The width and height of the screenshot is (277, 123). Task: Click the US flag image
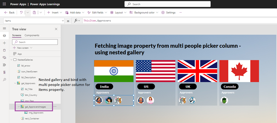pyautogui.click(x=155, y=71)
